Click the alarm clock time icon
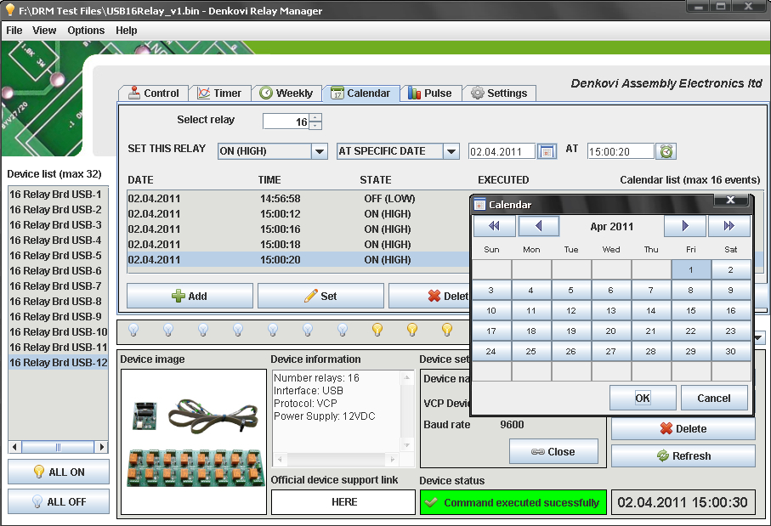The width and height of the screenshot is (771, 526). (666, 151)
